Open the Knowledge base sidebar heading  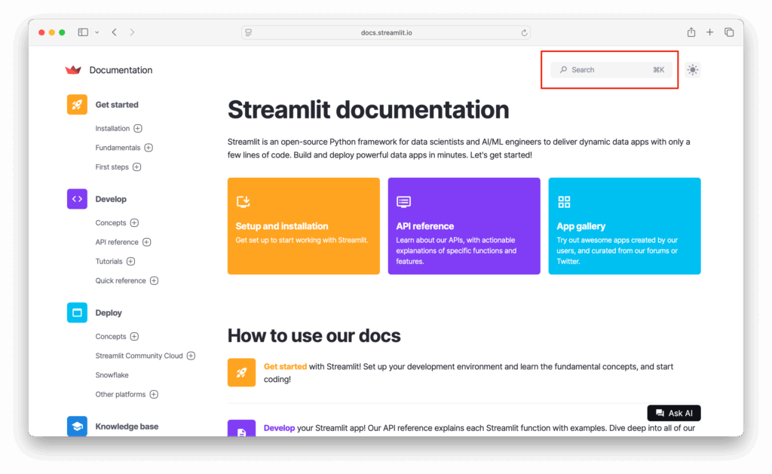(x=127, y=427)
